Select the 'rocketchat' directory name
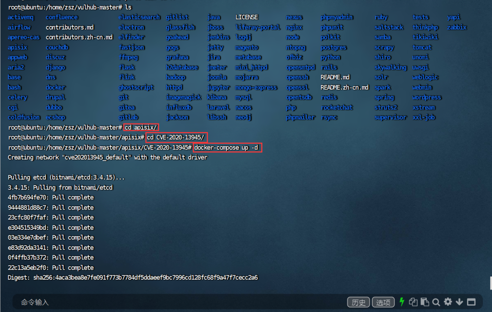This screenshot has width=492, height=312. click(x=337, y=107)
